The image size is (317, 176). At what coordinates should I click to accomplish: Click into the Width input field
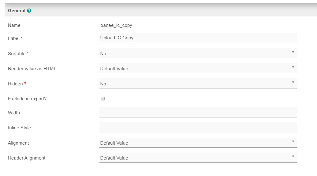(198, 113)
